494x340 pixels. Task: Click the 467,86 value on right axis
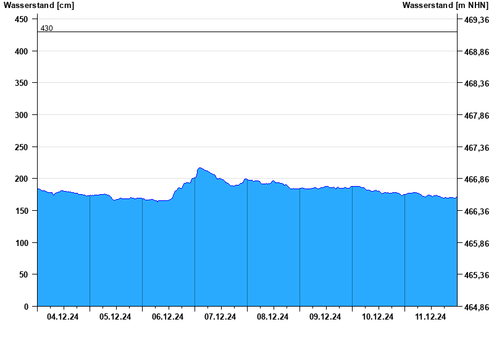476,115
